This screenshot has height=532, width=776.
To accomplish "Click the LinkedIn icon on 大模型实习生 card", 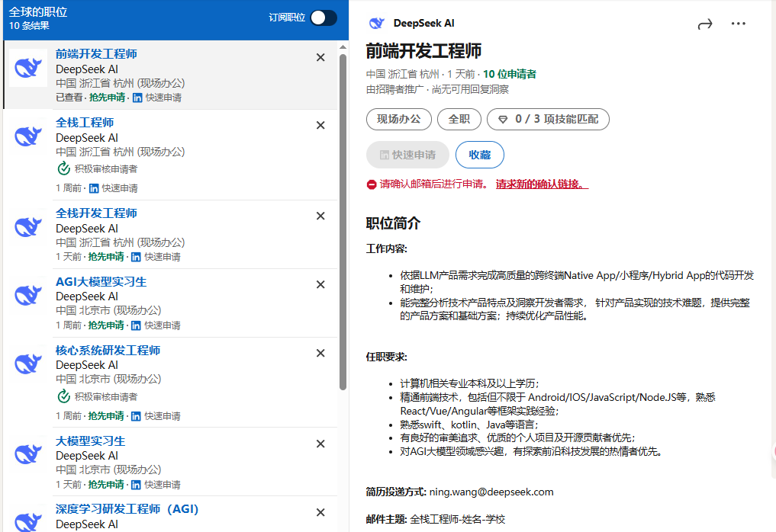I will [136, 485].
